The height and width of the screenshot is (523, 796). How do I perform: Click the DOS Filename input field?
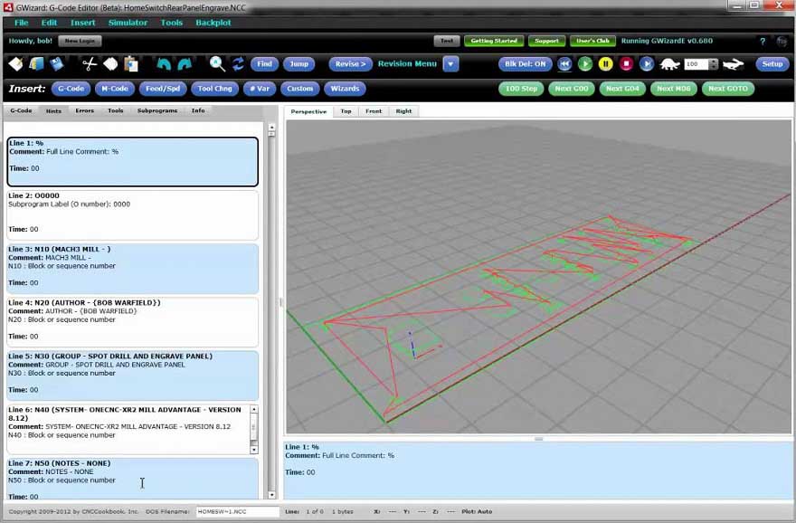pos(238,512)
